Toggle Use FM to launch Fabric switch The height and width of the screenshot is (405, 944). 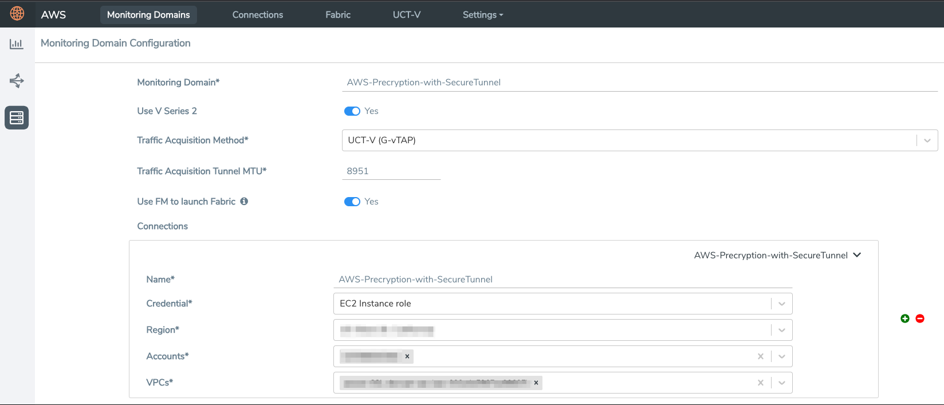pos(352,202)
